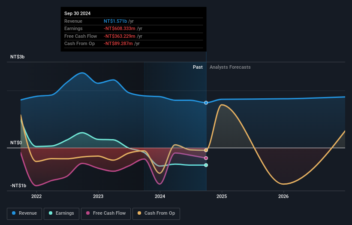
Task: Click the Analysts Forecasts label
Action: click(x=230, y=67)
